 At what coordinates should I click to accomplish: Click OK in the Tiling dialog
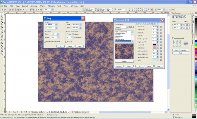pyautogui.click(x=60, y=46)
